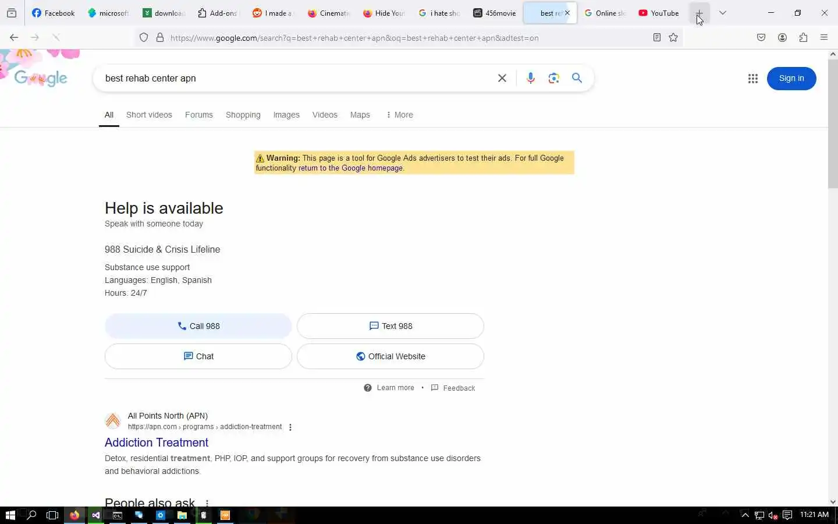This screenshot has height=524, width=838.
Task: Open the 456movie tab
Action: (495, 13)
